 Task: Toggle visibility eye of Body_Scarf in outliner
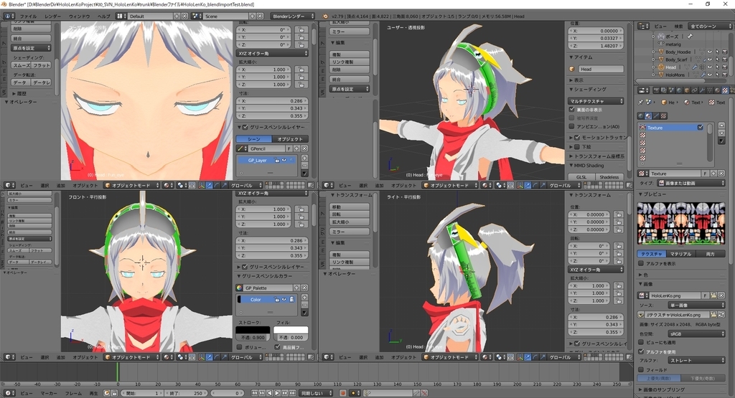tap(710, 60)
